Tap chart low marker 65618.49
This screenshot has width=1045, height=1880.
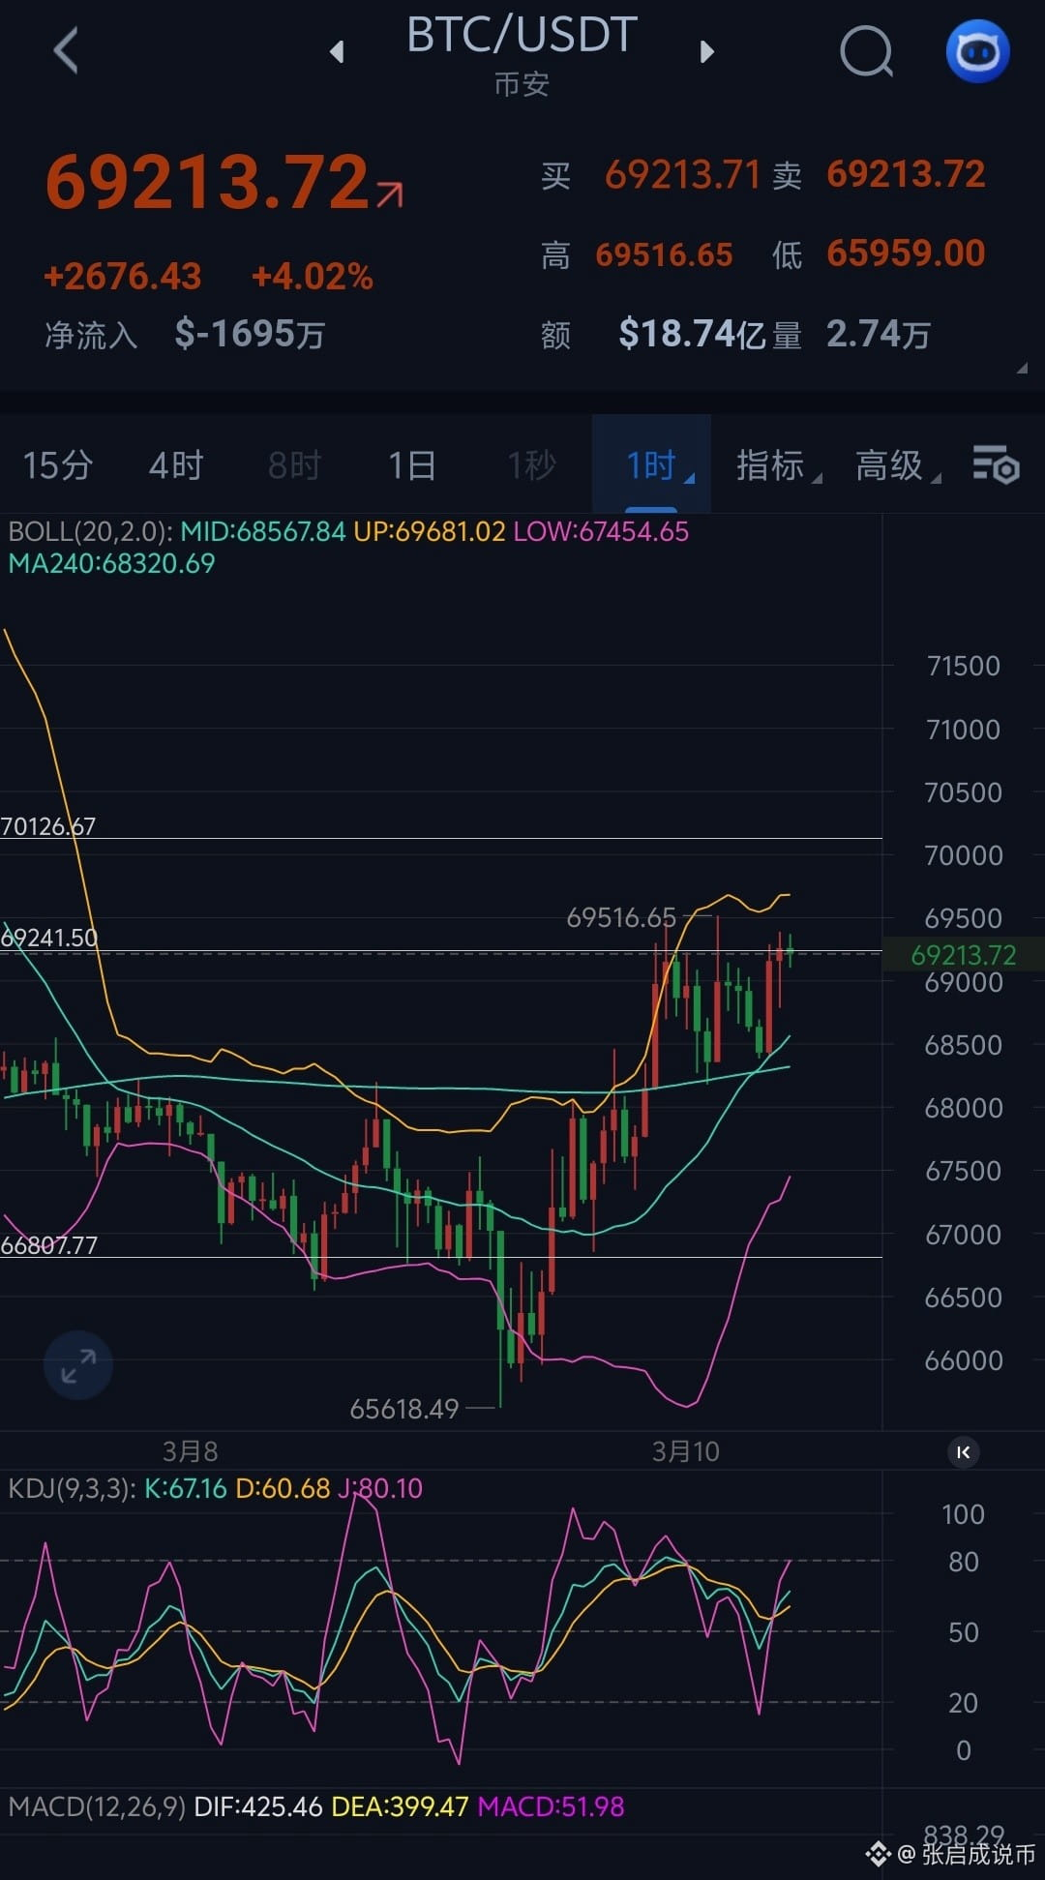[x=404, y=1409]
